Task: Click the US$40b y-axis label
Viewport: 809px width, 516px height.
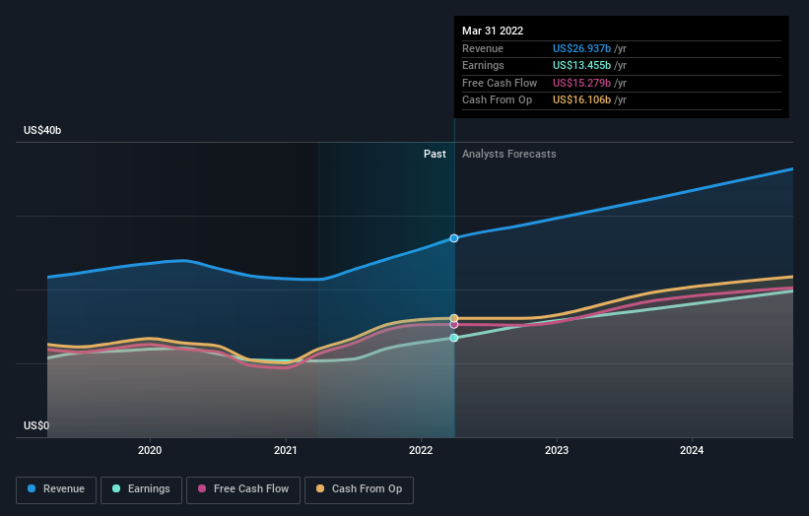Action: click(x=42, y=130)
